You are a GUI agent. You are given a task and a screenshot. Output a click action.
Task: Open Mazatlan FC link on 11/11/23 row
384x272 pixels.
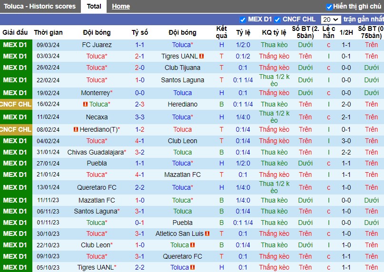tap(97, 200)
